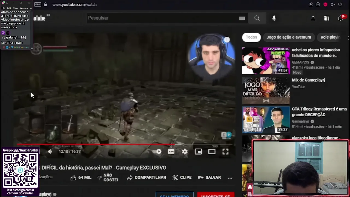The width and height of the screenshot is (350, 197).
Task: Click the SEJA MEMBRO button
Action: 174,195
